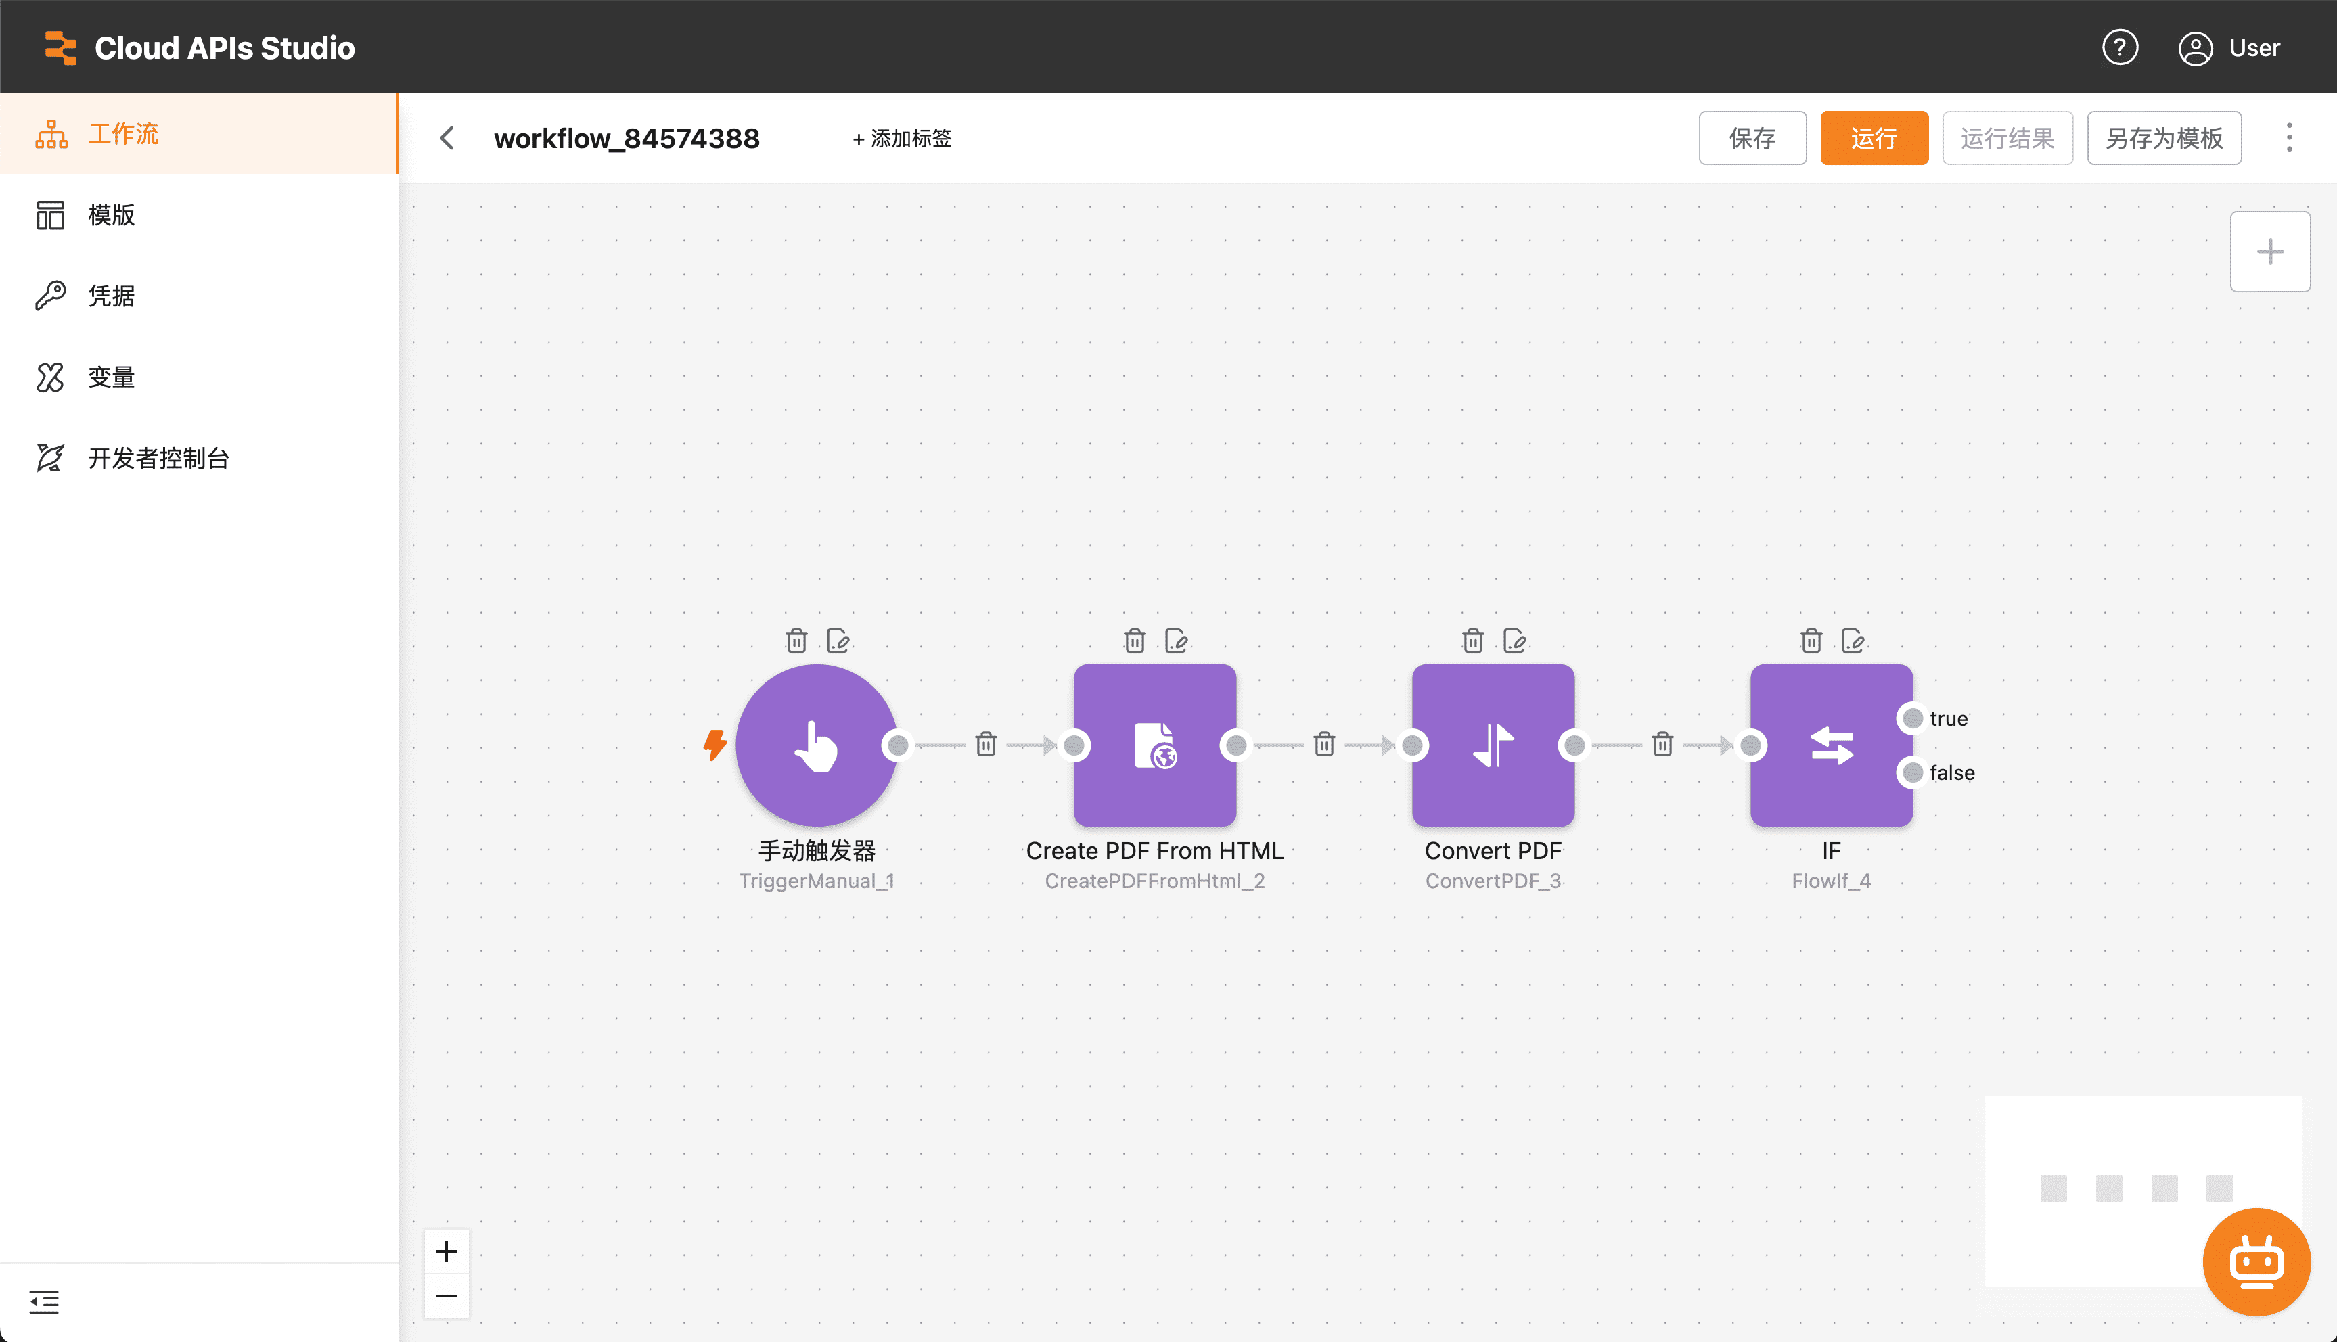Click the ConvertPDF_3 label
The image size is (2337, 1342).
(x=1493, y=881)
